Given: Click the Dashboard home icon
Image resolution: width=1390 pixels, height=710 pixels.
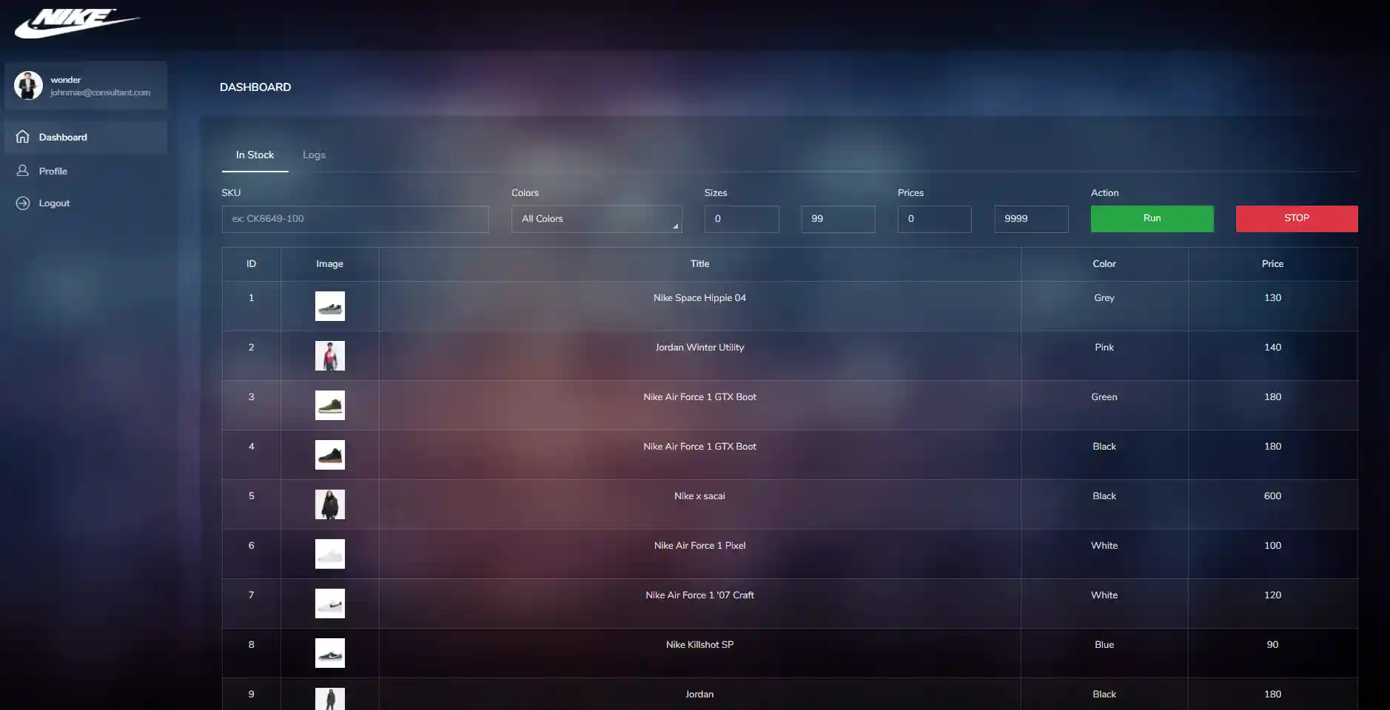Looking at the screenshot, I should coord(23,137).
